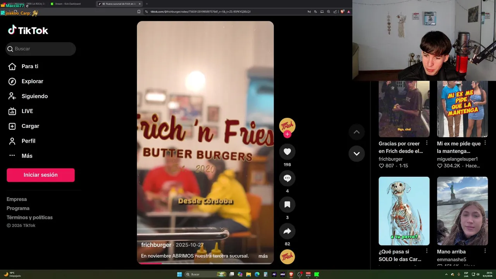Open Frich profile avatar beside video
This screenshot has width=496, height=279.
(287, 125)
